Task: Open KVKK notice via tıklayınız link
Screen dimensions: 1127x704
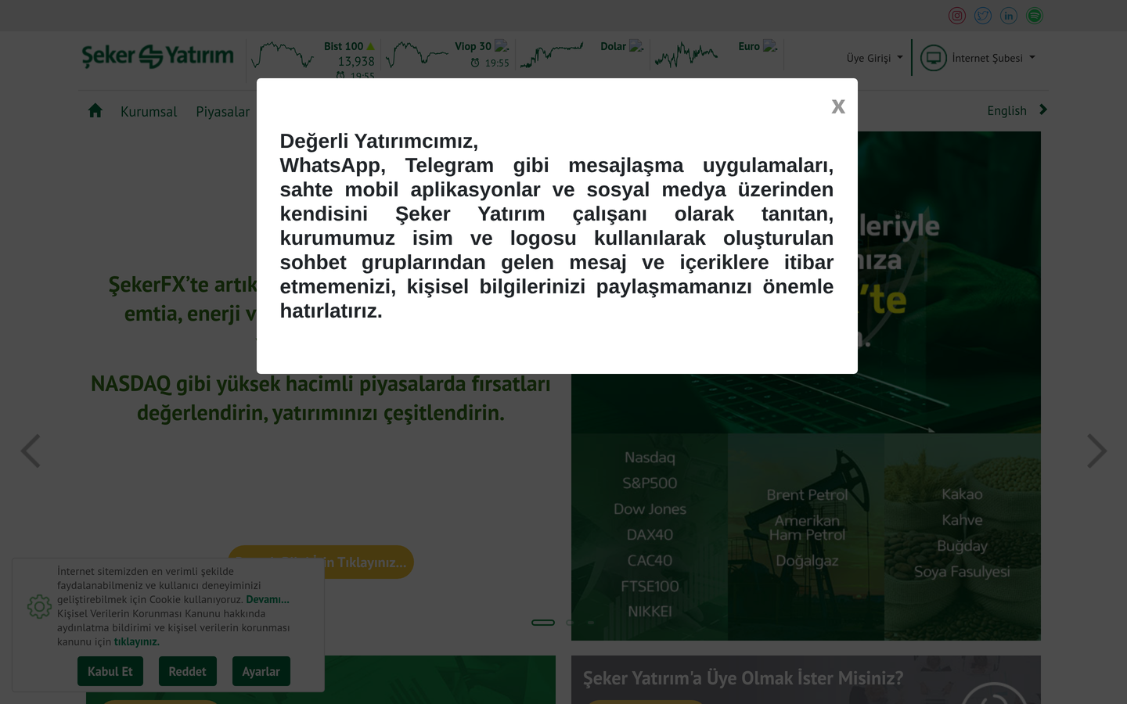Action: 137,641
